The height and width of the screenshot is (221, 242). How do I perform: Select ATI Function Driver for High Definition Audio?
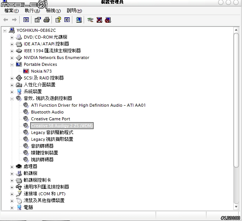pos(88,105)
